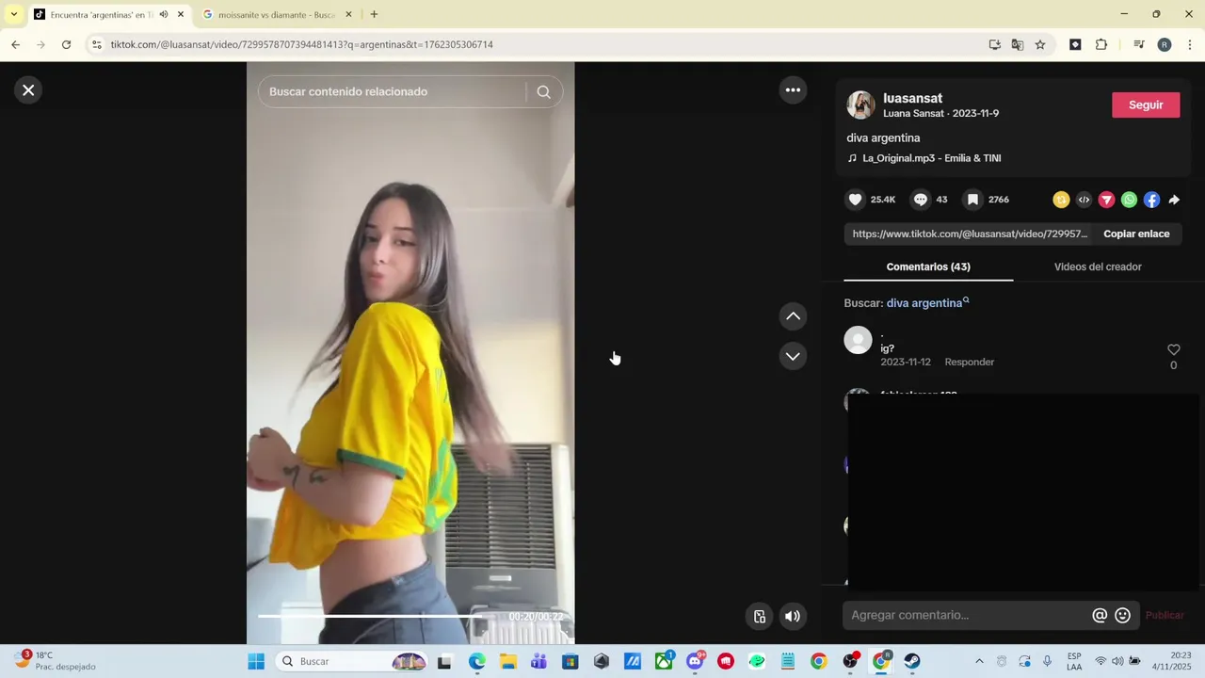Reload the page
This screenshot has height=678, width=1205.
click(x=66, y=44)
